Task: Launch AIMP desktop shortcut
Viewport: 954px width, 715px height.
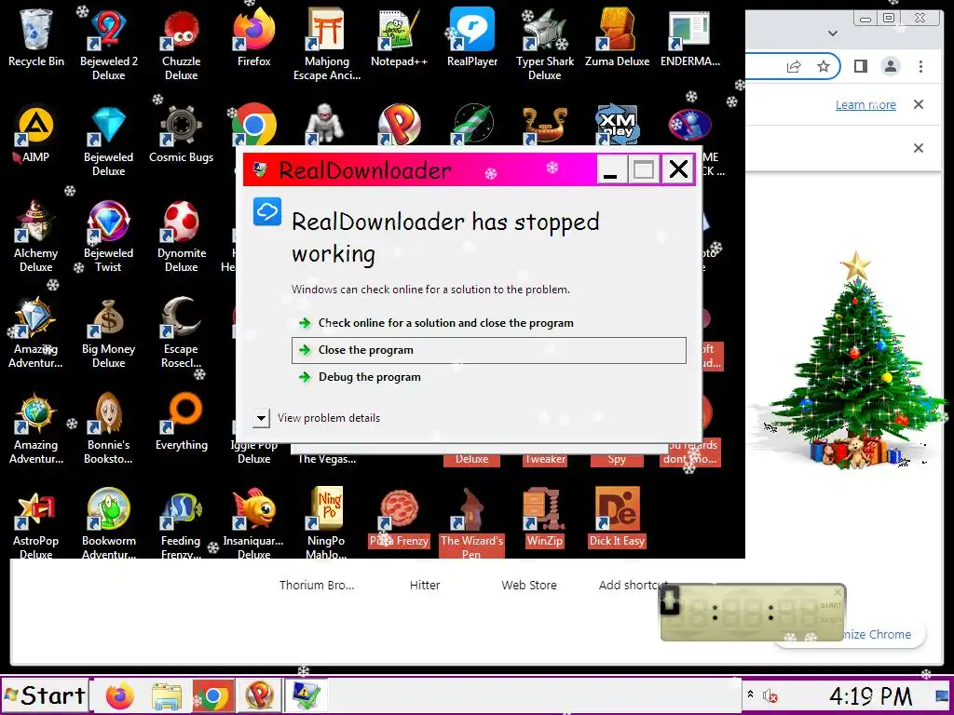Action: coord(36,134)
